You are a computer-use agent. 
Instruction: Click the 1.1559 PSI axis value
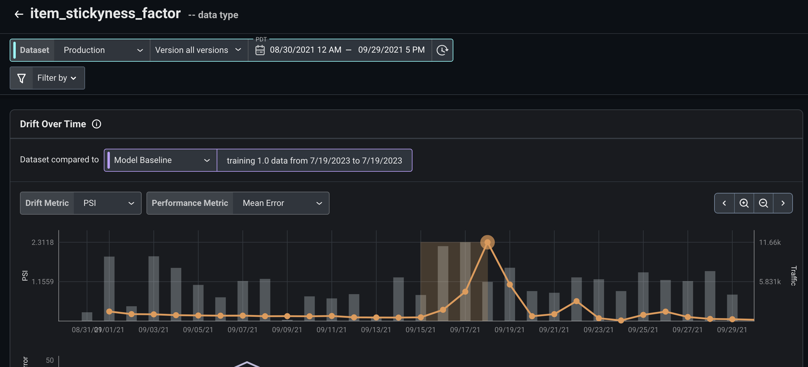click(43, 282)
